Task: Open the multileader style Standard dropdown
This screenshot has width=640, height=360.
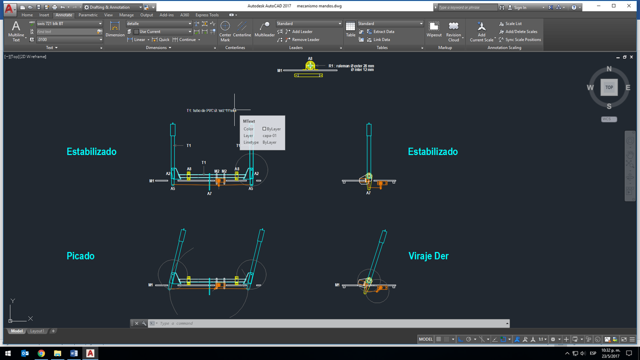Action: point(309,23)
